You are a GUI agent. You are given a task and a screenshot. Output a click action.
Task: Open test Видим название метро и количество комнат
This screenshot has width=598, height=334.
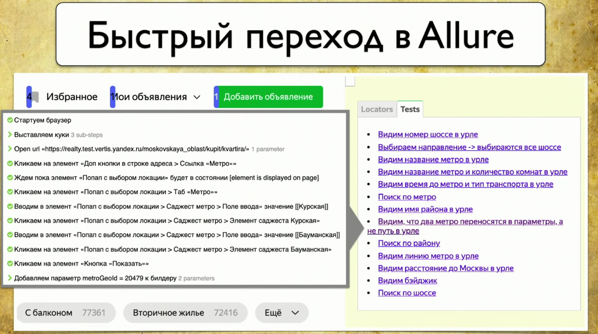point(473,172)
